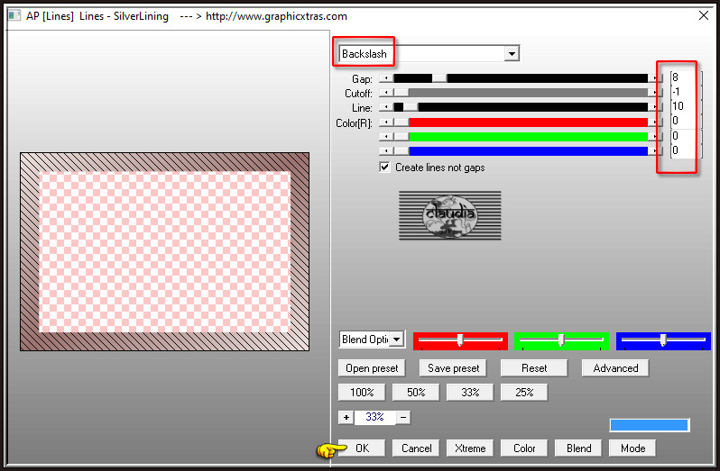
Task: Click the Save preset button
Action: [x=453, y=368]
